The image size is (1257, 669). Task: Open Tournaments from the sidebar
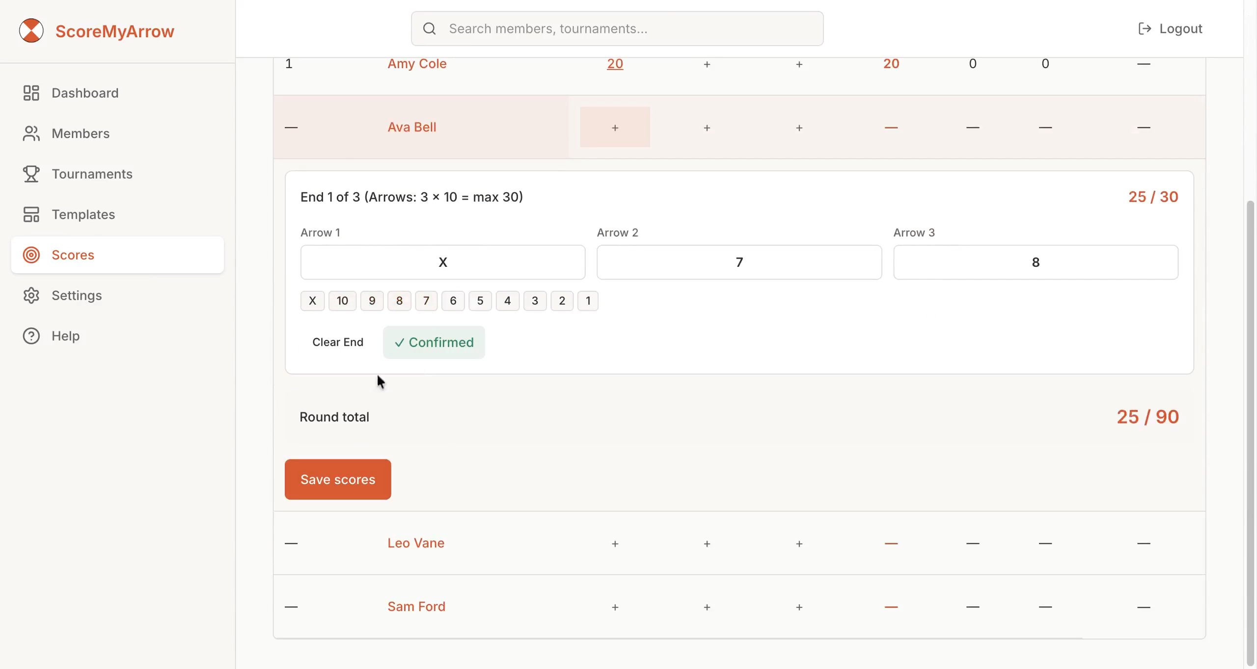[117, 174]
